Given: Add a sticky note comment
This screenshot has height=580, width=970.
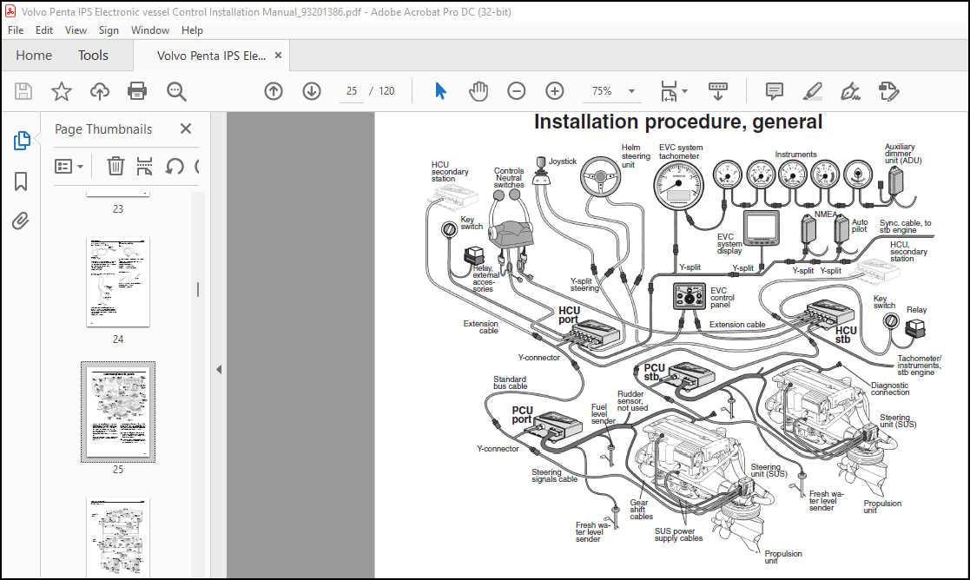Looking at the screenshot, I should pyautogui.click(x=774, y=91).
